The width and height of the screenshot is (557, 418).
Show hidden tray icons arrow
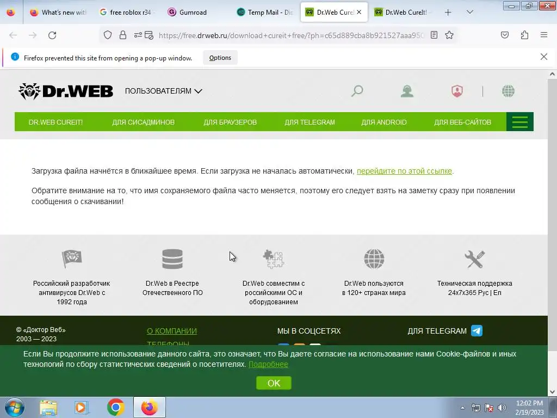[x=462, y=408]
